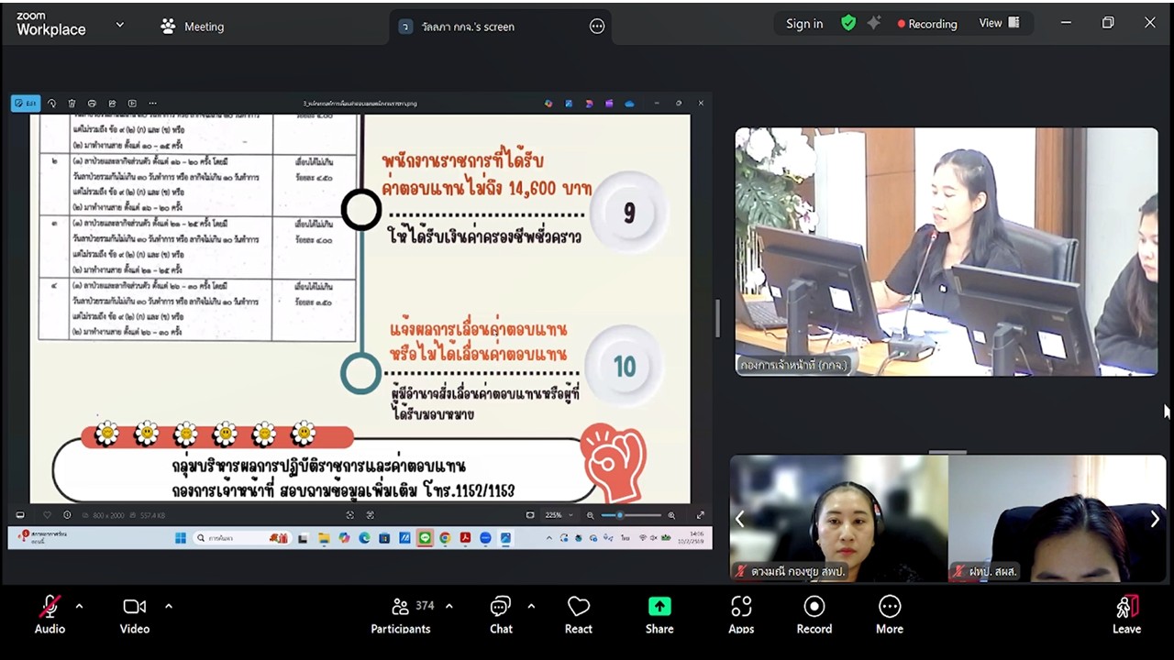Open the Edit mode in Photos viewer

tap(25, 104)
